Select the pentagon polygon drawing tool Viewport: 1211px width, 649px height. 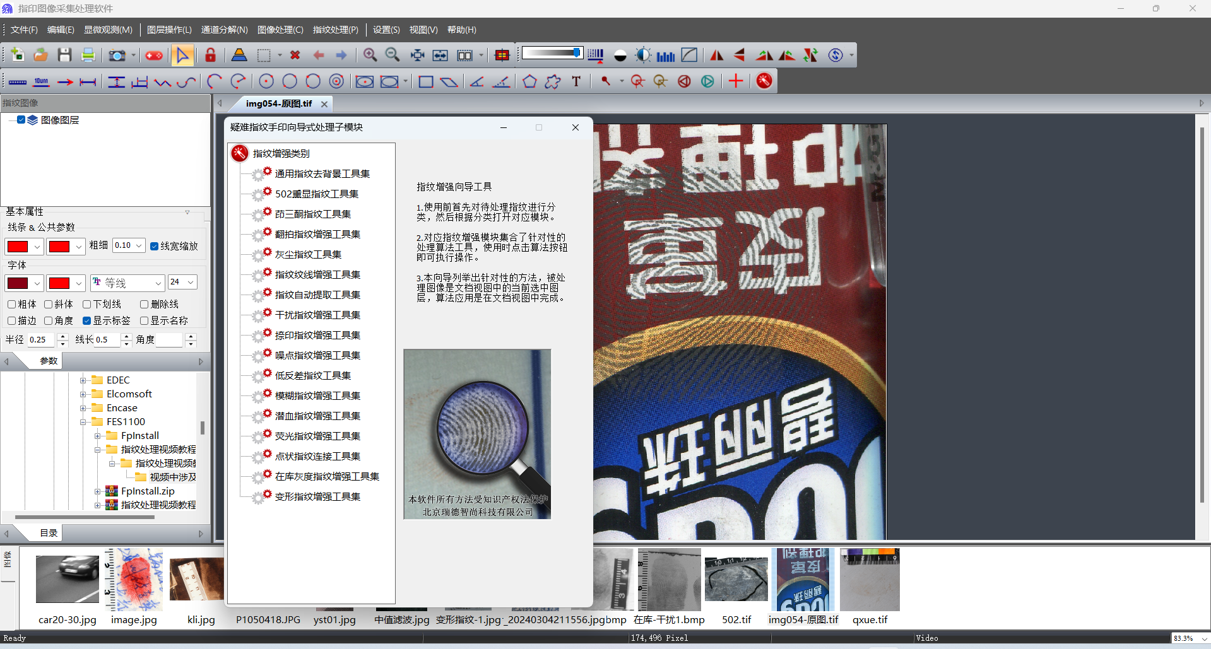529,81
